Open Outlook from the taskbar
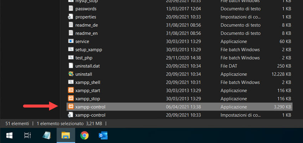 click(103, 135)
